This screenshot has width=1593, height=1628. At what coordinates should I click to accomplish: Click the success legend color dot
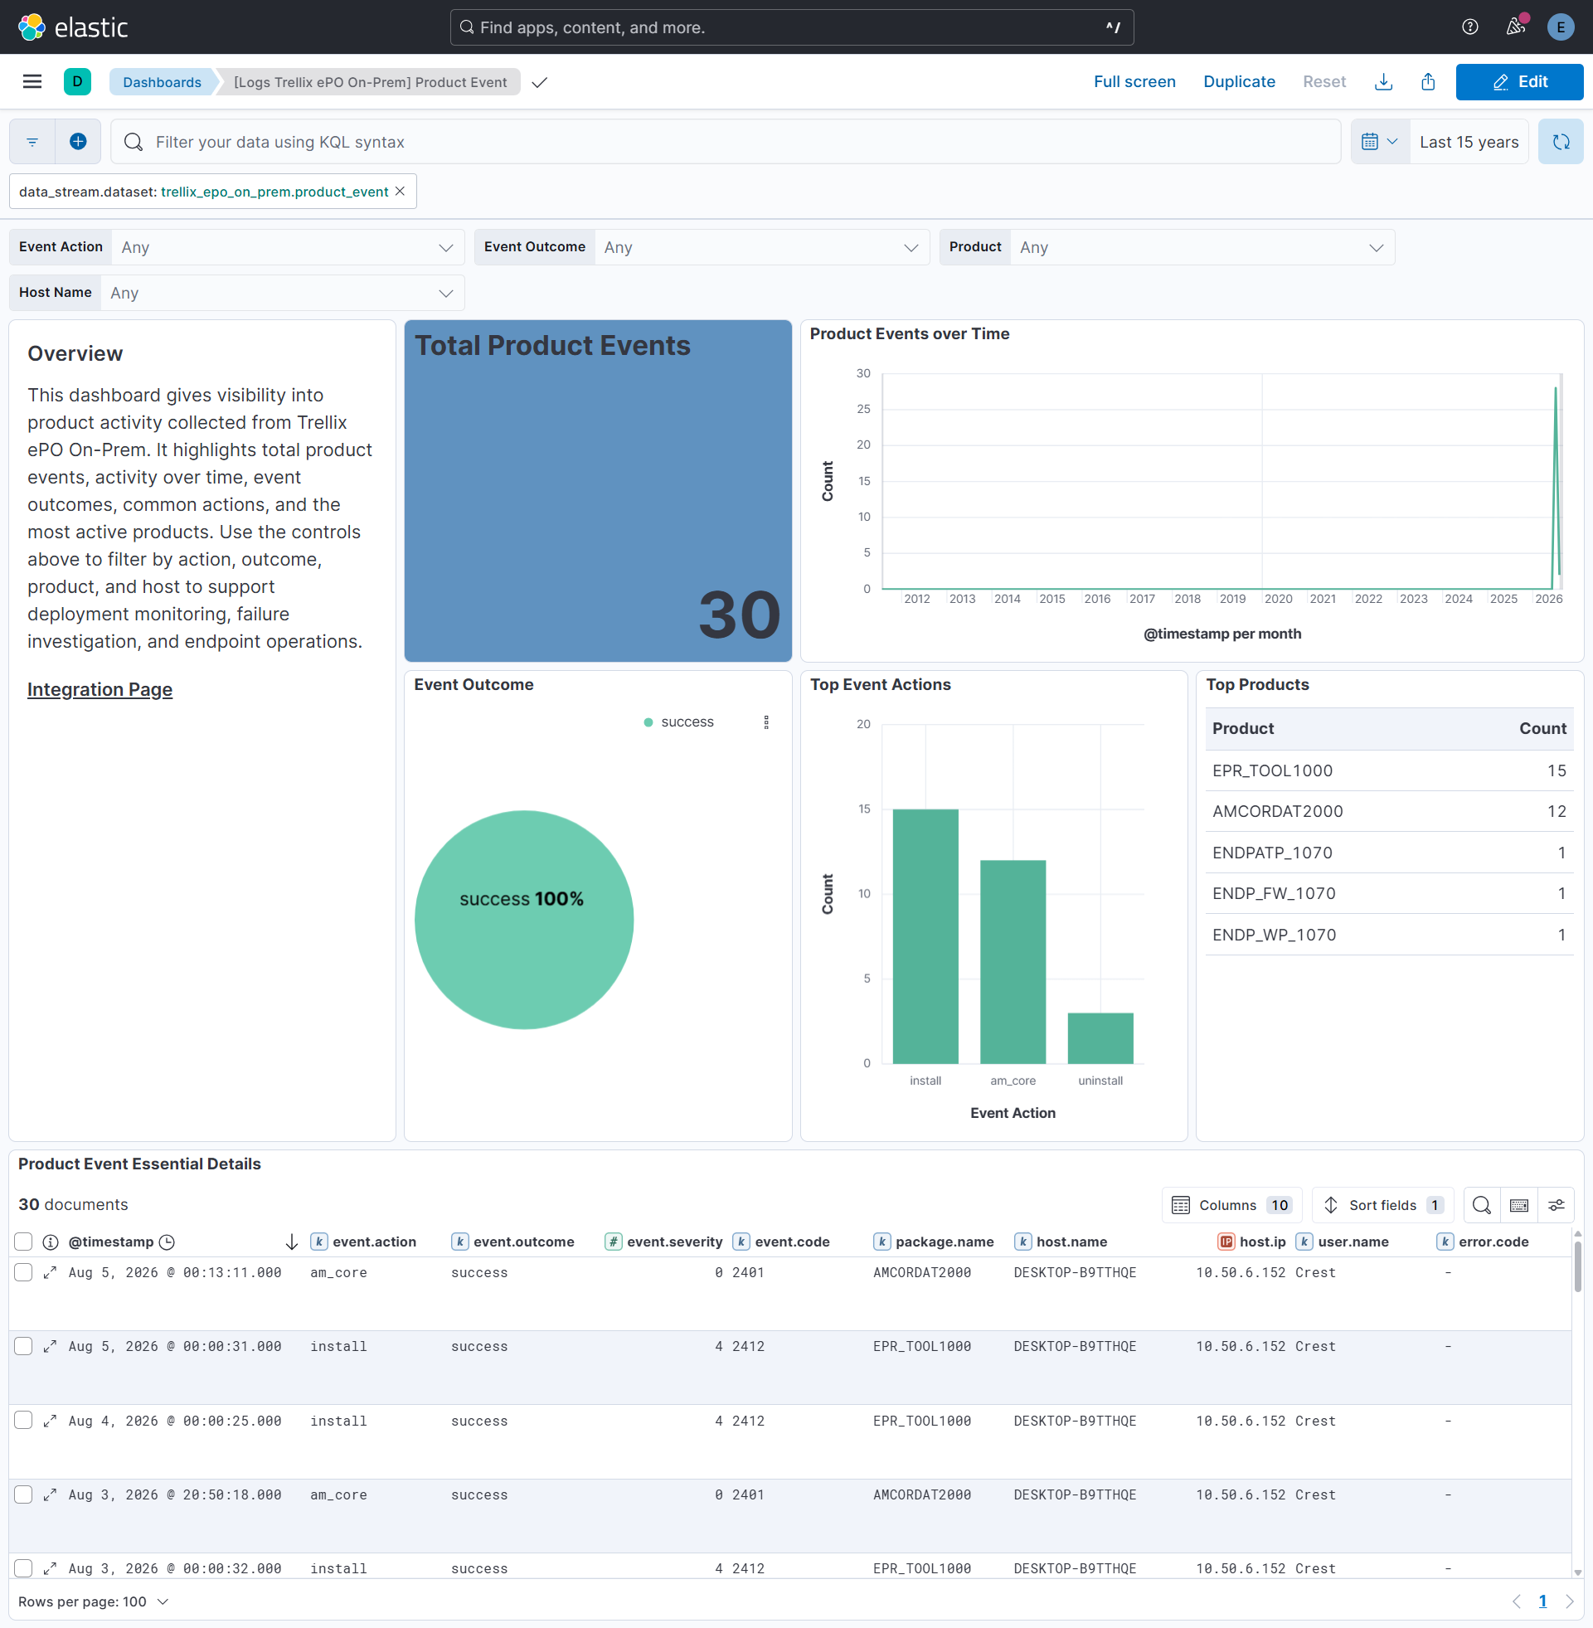(648, 722)
